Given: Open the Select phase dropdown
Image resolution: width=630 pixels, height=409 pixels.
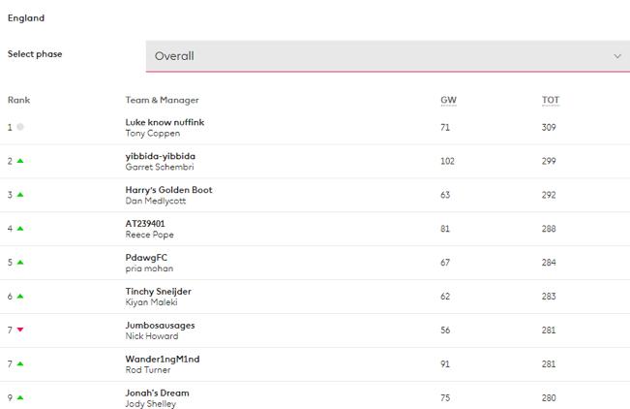Looking at the screenshot, I should pos(387,56).
